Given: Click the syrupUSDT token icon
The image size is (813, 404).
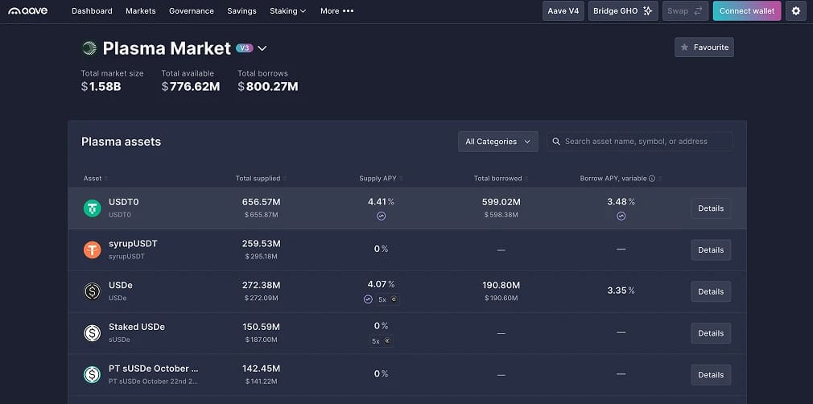Looking at the screenshot, I should pyautogui.click(x=93, y=250).
